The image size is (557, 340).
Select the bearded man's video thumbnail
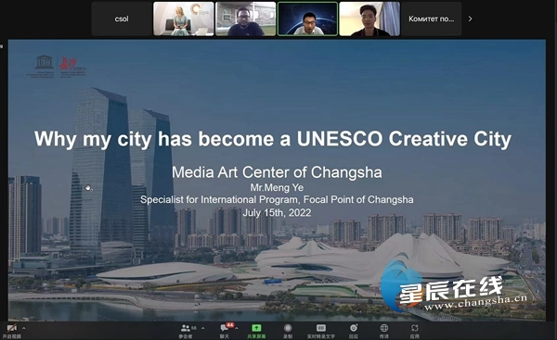point(245,19)
